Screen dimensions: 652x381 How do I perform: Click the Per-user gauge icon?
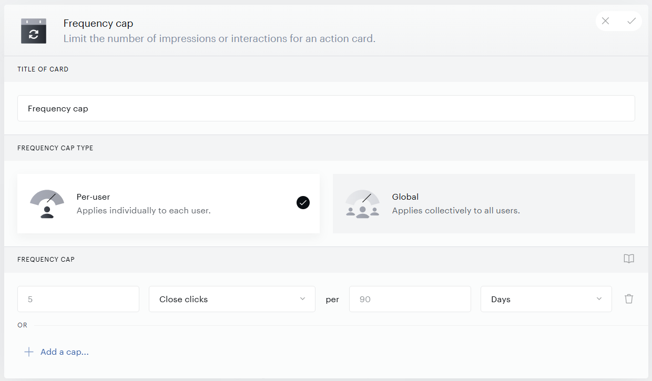(x=47, y=204)
